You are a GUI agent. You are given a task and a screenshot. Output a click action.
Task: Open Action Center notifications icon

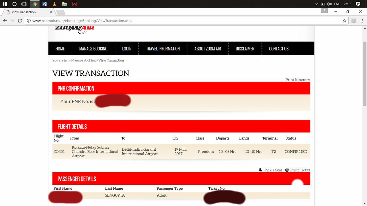pos(358,4)
